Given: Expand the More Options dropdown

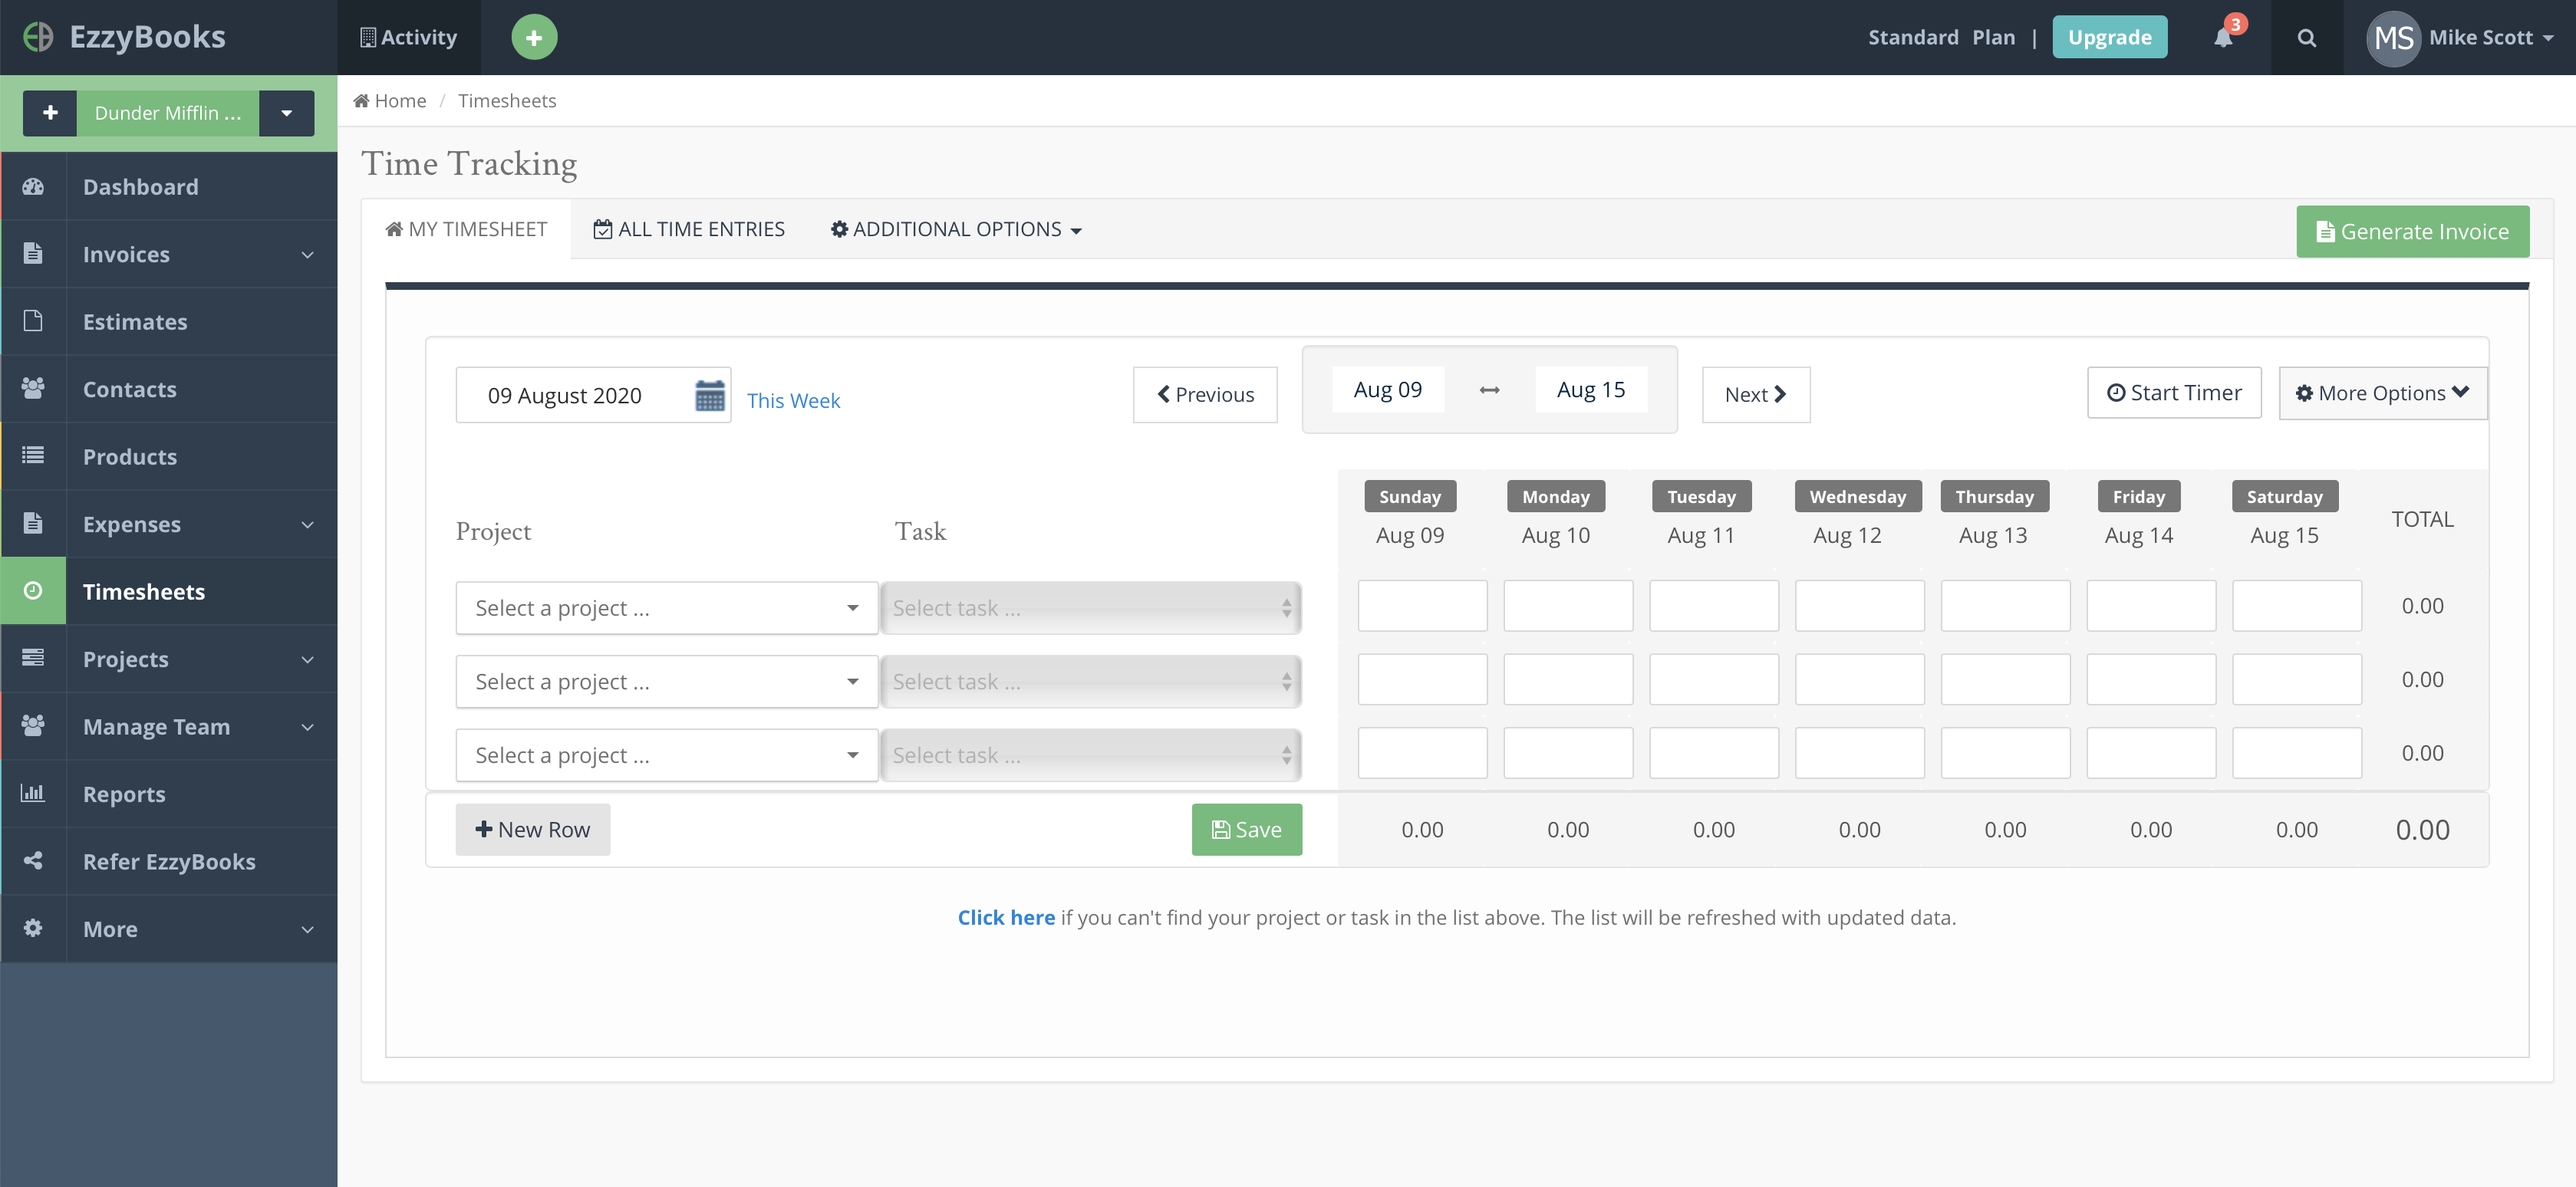Looking at the screenshot, I should 2382,393.
